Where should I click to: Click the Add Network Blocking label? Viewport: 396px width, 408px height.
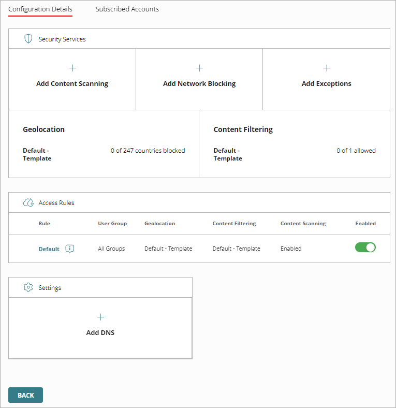point(199,83)
